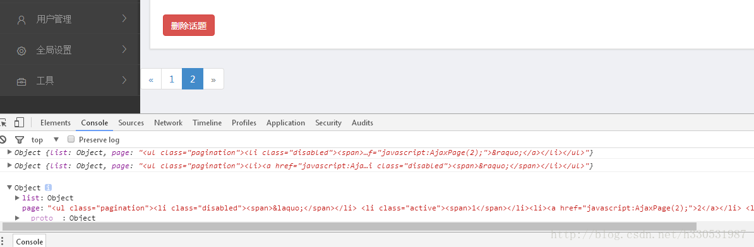Go to pagination page 1

(x=172, y=79)
